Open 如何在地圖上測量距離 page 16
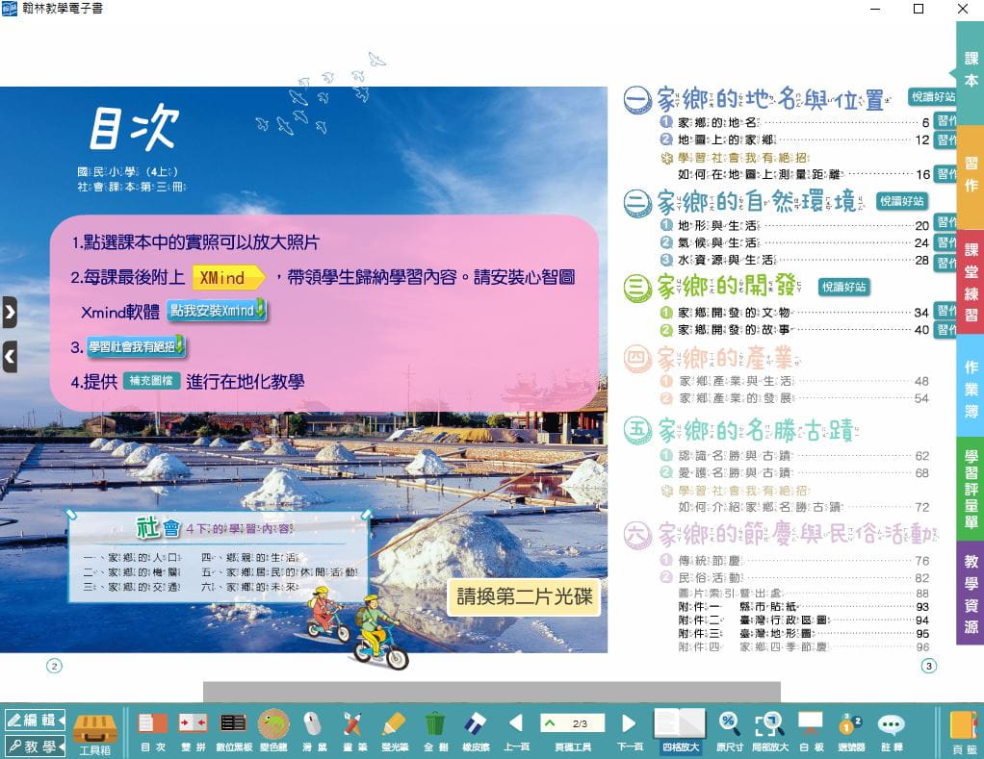This screenshot has height=759, width=984. 804,173
